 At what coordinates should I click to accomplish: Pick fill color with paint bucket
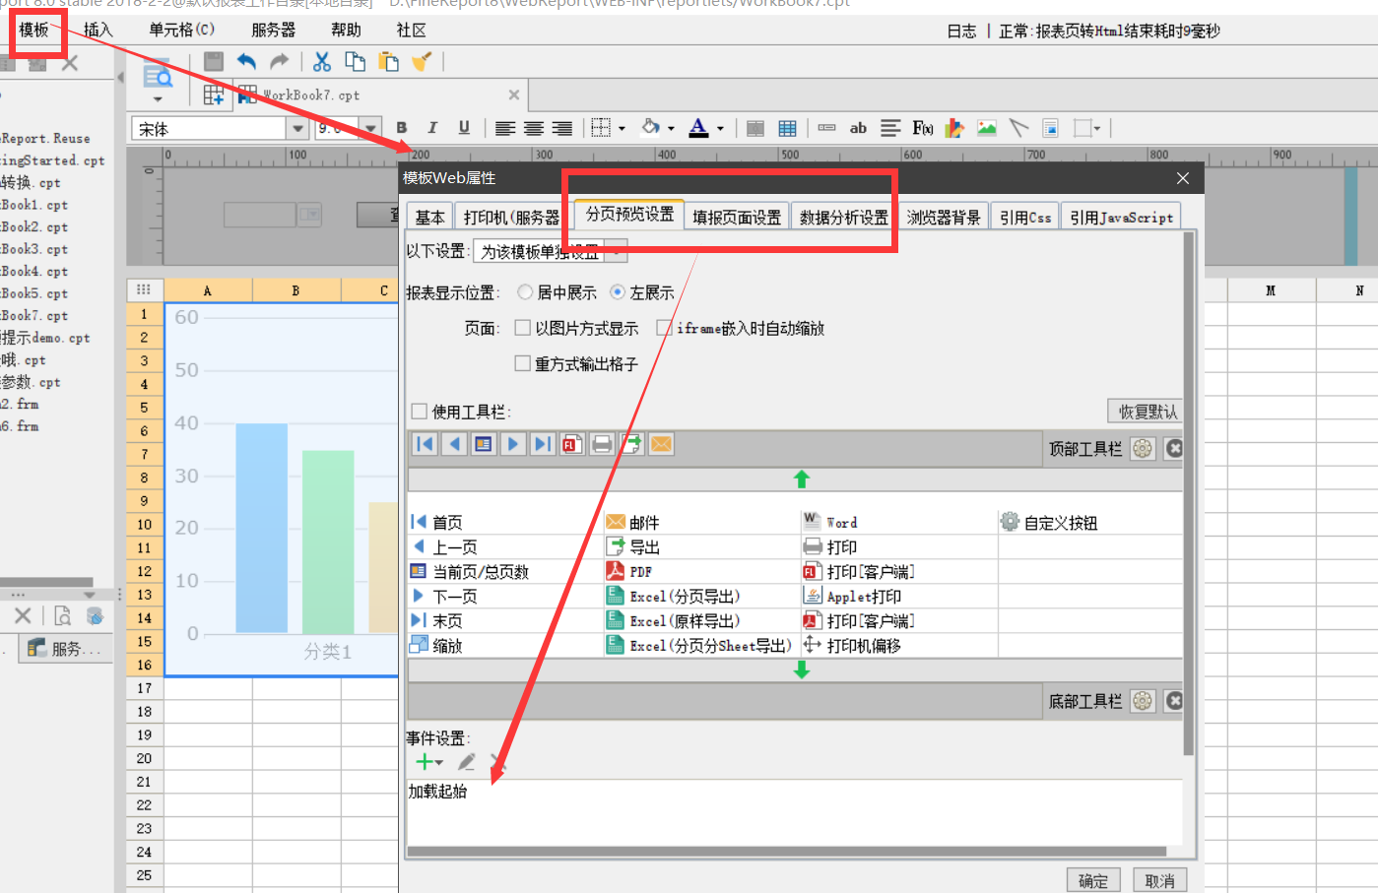point(650,127)
